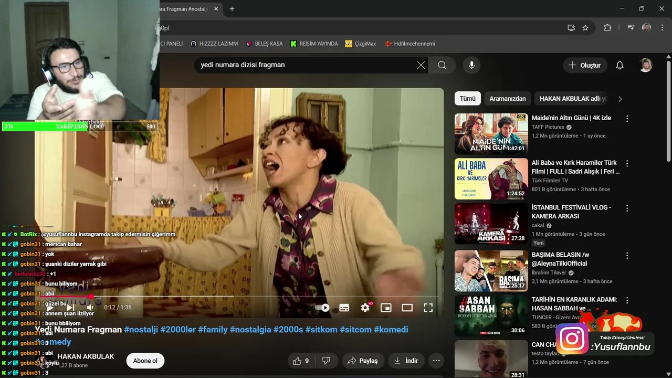Open the ÇizgiMax bookmark
Screen dimensions: 672x378
361,44
